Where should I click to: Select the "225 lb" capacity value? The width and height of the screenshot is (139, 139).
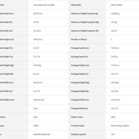[114, 31]
